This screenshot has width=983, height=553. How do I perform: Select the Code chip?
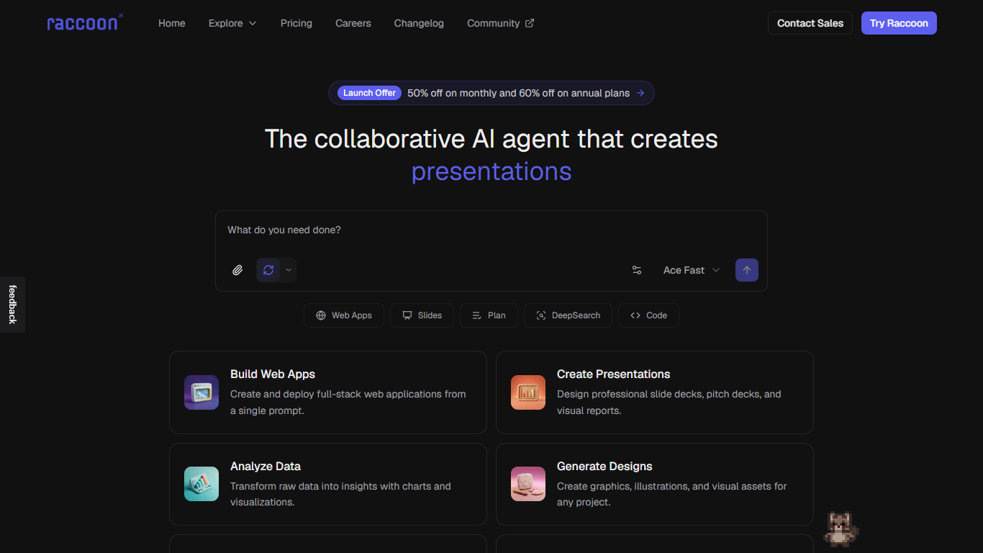648,315
